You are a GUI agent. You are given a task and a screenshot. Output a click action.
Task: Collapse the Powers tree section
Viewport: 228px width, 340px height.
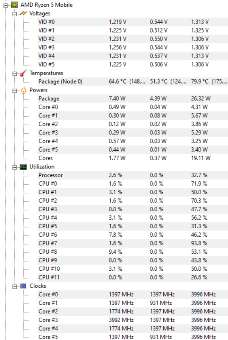pos(15,90)
